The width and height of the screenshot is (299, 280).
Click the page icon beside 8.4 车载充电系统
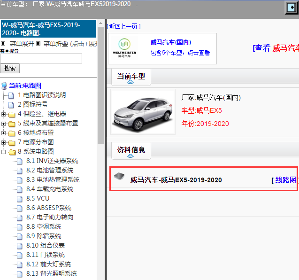point(19,189)
